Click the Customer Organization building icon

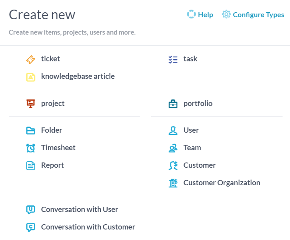[x=173, y=183]
